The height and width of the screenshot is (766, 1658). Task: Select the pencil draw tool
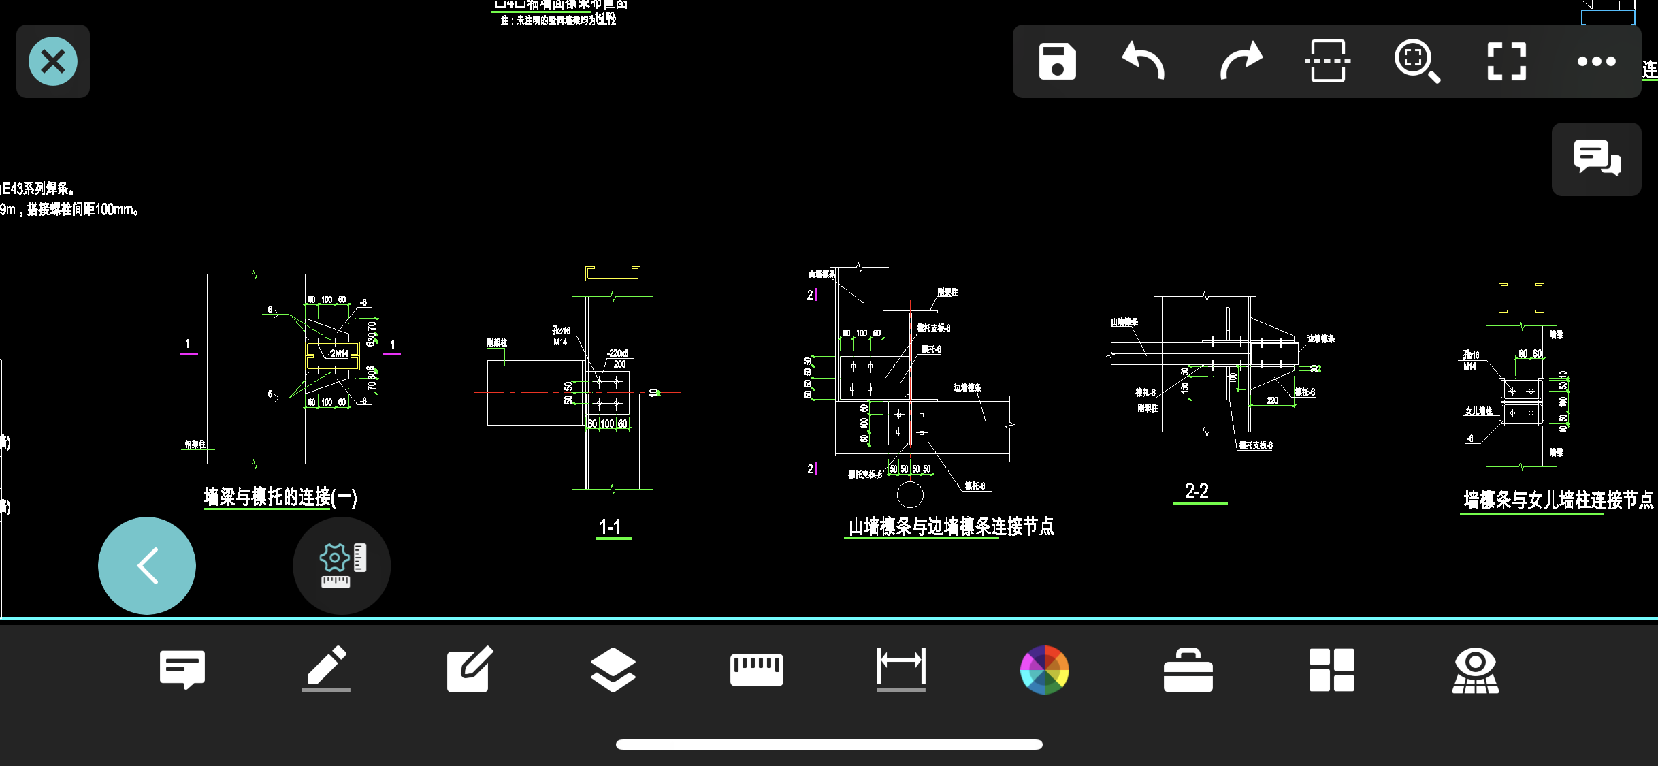tap(326, 669)
